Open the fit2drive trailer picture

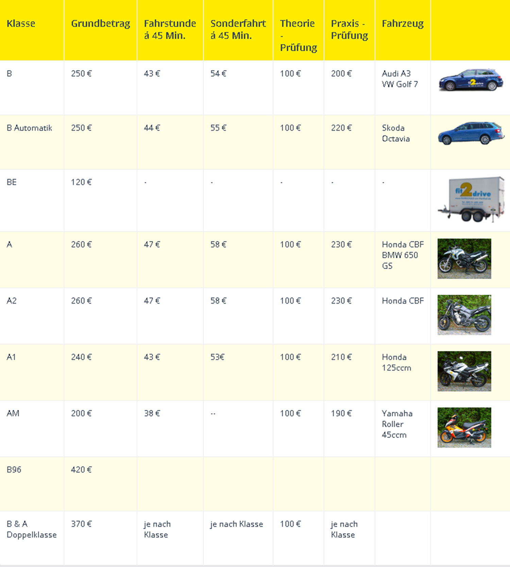pos(471,199)
